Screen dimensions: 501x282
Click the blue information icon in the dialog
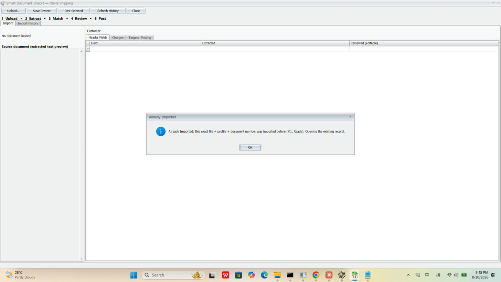pyautogui.click(x=161, y=132)
